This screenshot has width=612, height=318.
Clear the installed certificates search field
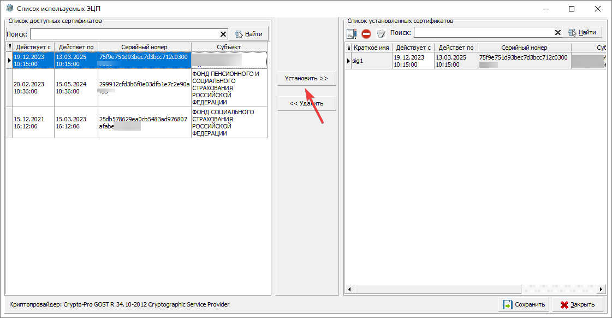(x=557, y=33)
